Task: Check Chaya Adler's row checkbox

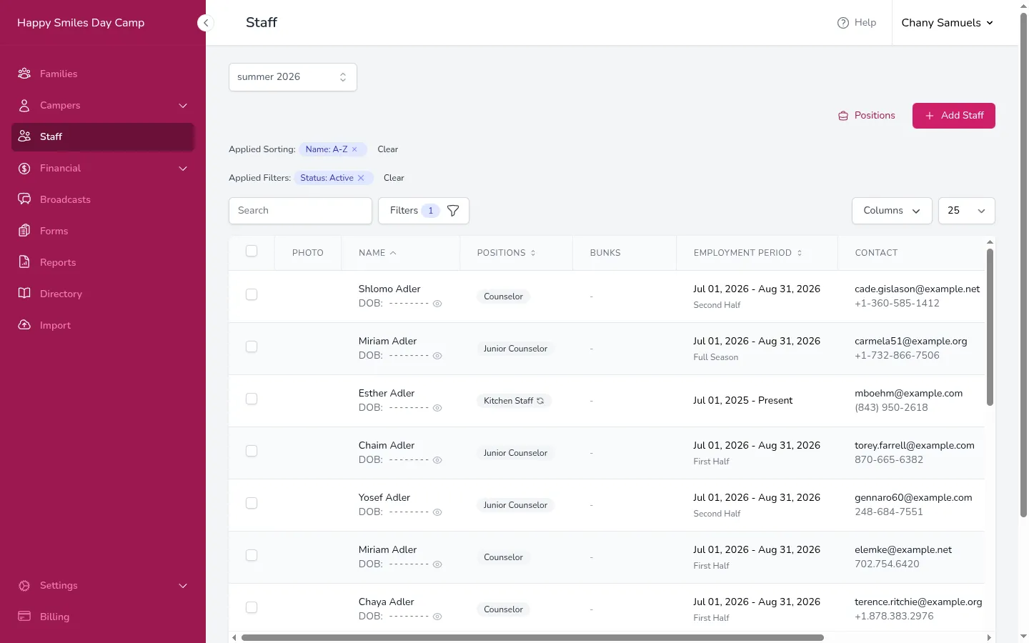Action: [252, 608]
